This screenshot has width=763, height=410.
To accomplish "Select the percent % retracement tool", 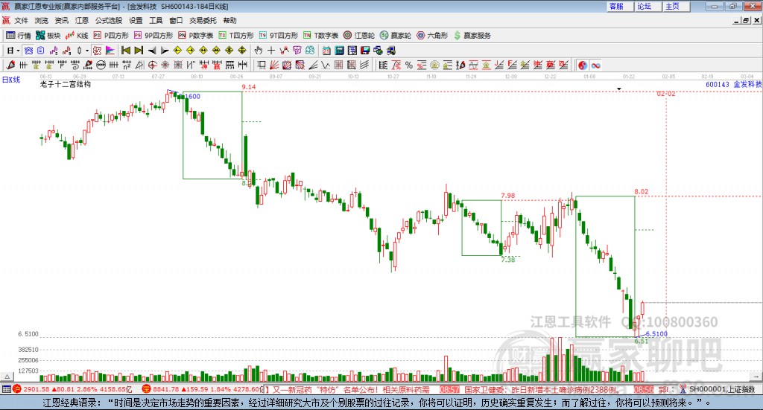I will tap(409, 65).
